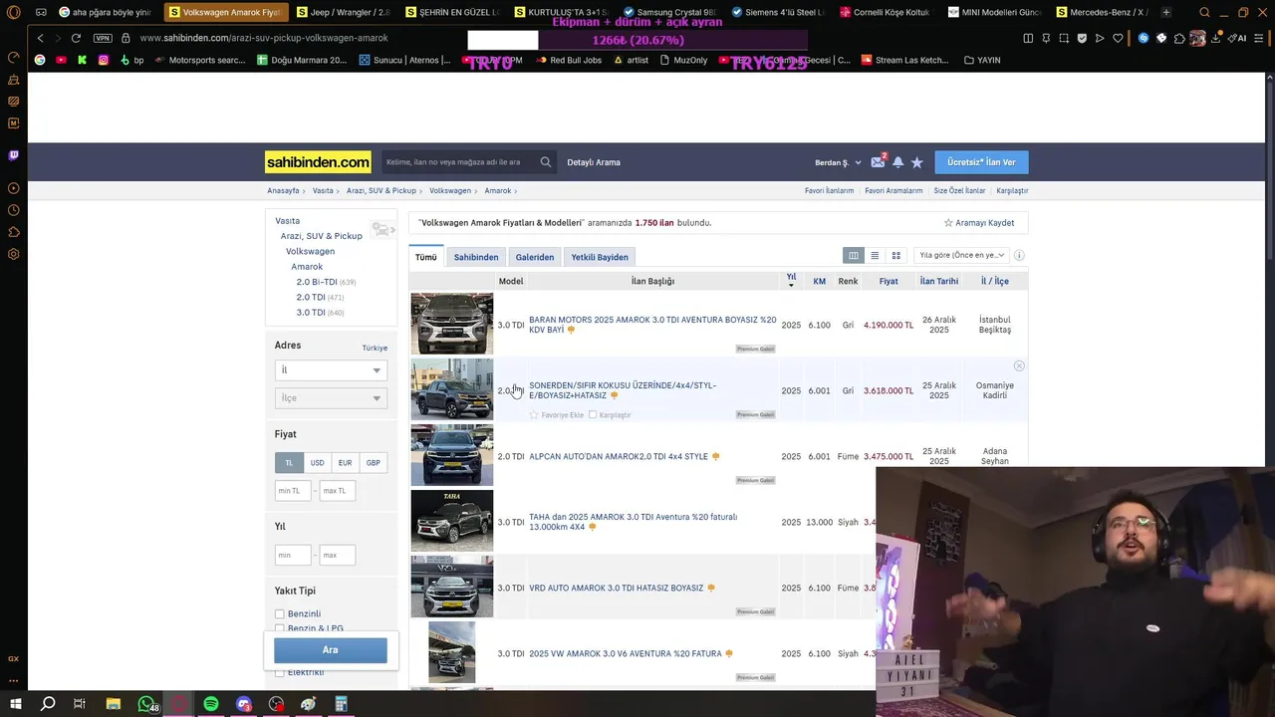Select the Yetkili Bayiden tab
Viewport: 1275px width, 717px height.
click(x=600, y=257)
